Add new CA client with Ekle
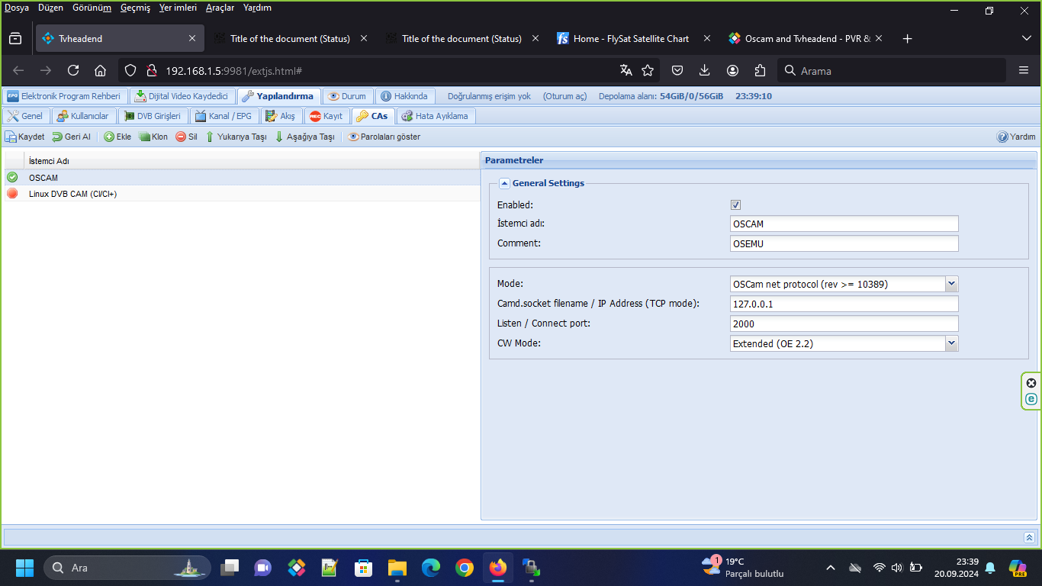This screenshot has width=1042, height=586. coord(117,137)
